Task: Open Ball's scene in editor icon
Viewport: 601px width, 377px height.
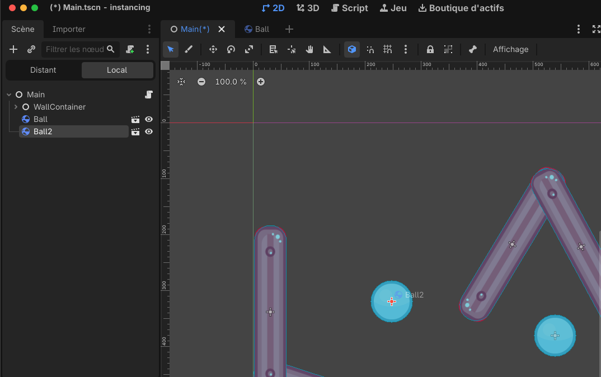Action: click(135, 120)
